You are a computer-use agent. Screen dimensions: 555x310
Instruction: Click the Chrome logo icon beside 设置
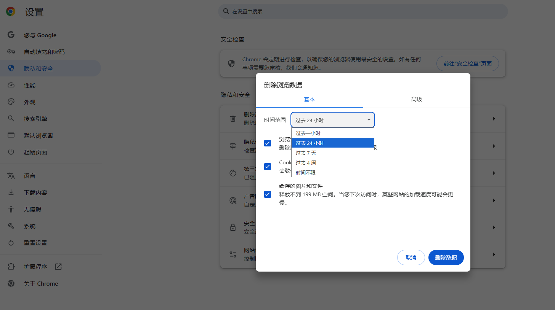tap(11, 12)
